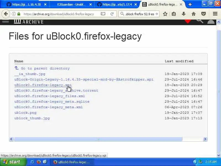Open site information icon in address bar
221x166 pixels.
click(x=14, y=14)
